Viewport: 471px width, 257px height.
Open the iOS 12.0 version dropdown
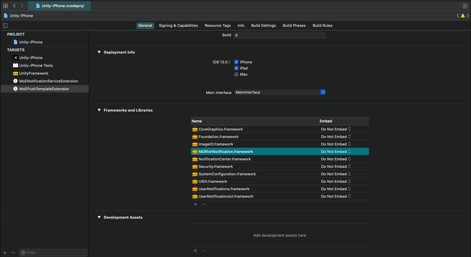coord(222,62)
